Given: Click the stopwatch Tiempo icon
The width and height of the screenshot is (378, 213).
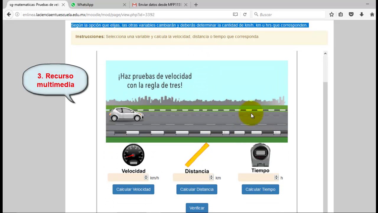Looking at the screenshot, I should pos(260,155).
